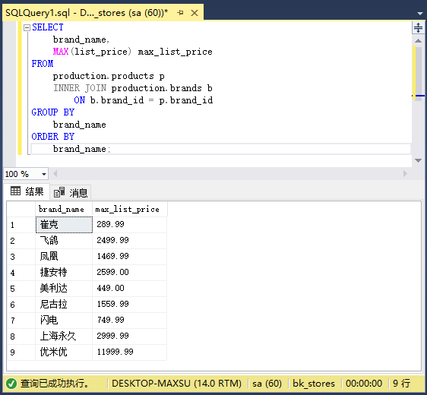Select the 749.99 price cell
Image resolution: width=427 pixels, height=395 pixels.
[x=130, y=320]
